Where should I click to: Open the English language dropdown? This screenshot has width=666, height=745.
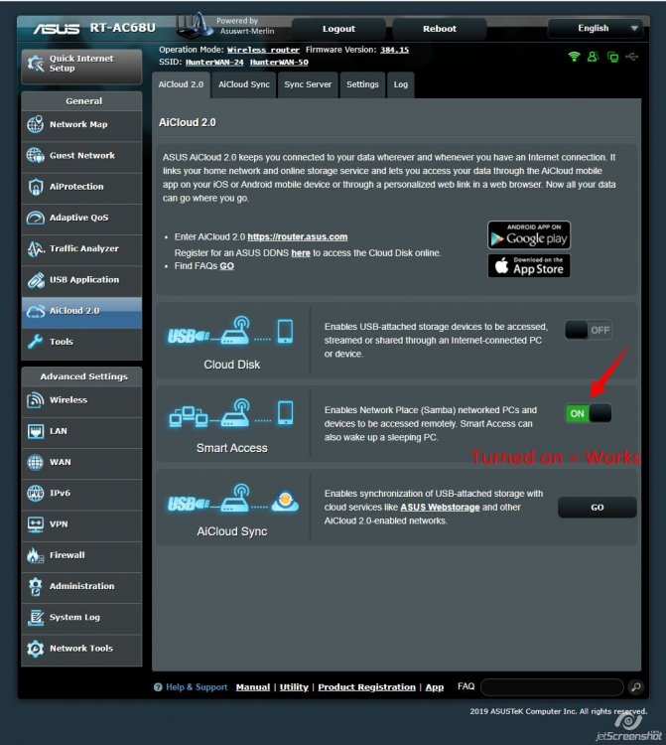click(595, 29)
